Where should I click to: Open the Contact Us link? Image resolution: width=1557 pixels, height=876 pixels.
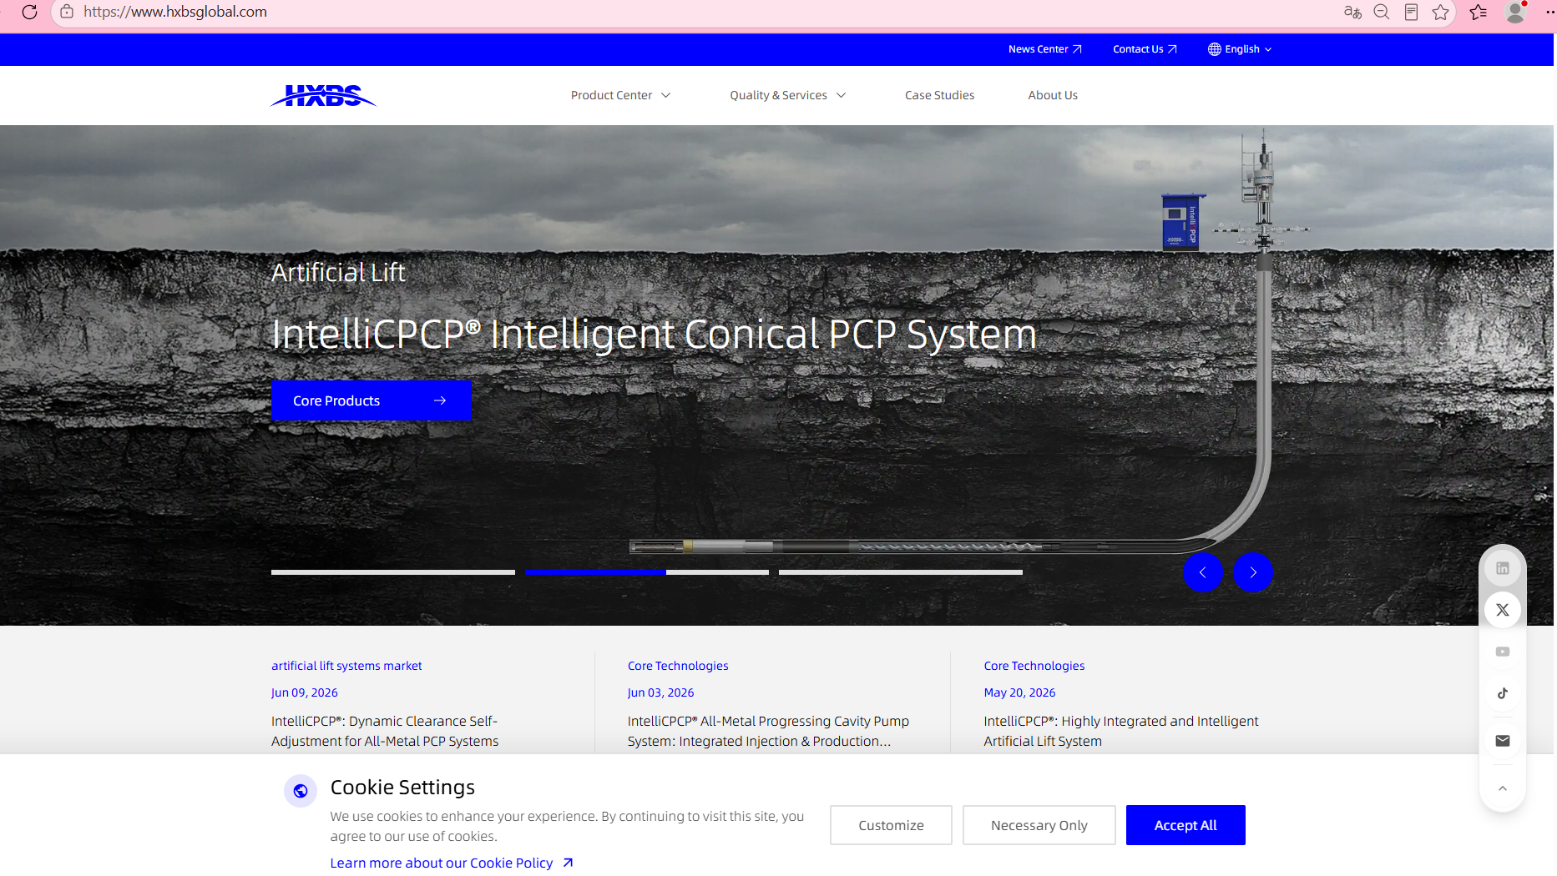[1145, 49]
